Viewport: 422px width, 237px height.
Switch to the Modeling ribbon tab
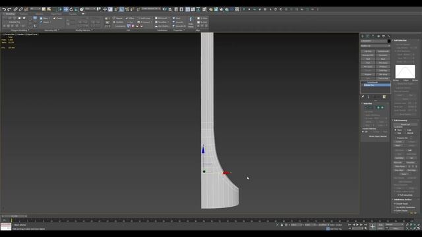(x=11, y=14)
